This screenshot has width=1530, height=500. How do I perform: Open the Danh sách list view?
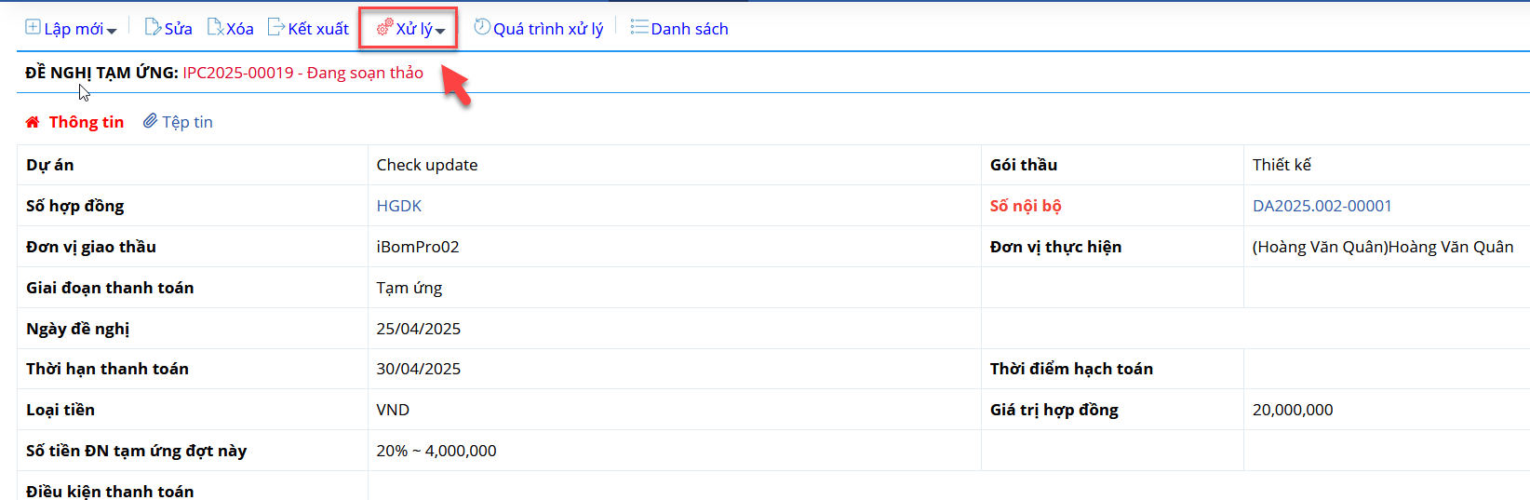[679, 28]
